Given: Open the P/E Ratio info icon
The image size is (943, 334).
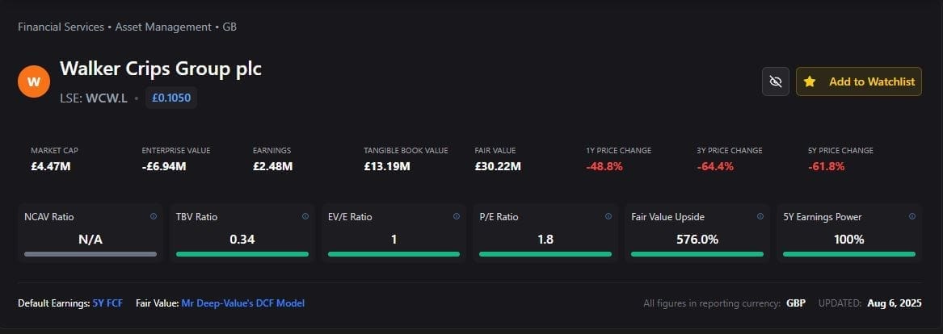Looking at the screenshot, I should coord(608,216).
